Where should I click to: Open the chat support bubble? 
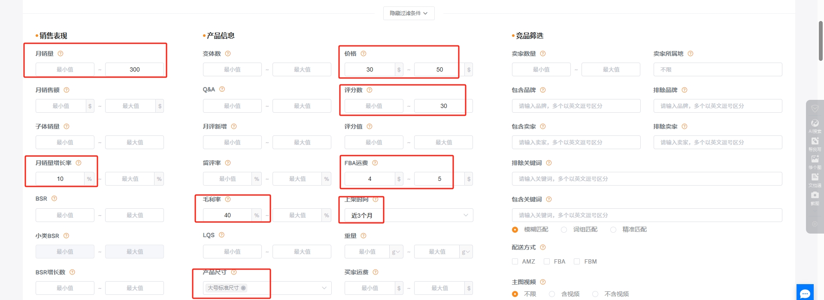[x=805, y=293]
